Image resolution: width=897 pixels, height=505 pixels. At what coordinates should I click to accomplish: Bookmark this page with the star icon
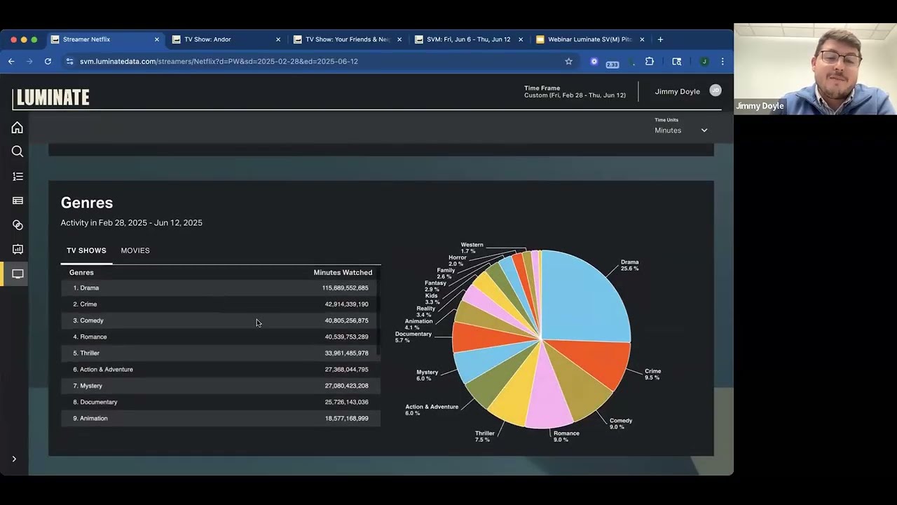pos(568,61)
